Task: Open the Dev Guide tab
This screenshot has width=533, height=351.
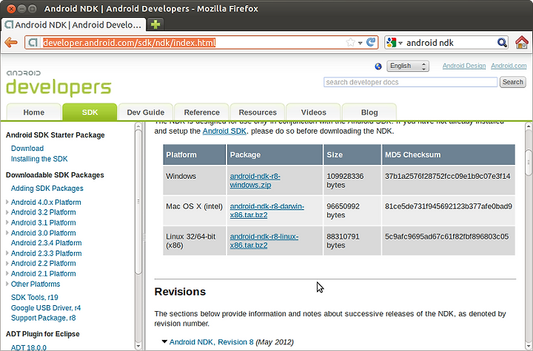Action: 146,112
